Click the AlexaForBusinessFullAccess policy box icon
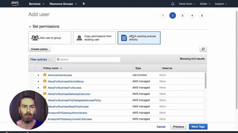 coord(45,88)
